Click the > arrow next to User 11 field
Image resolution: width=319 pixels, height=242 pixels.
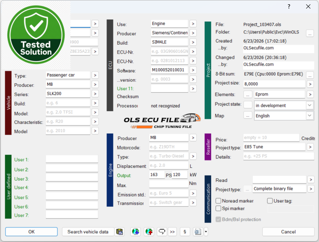click(x=193, y=89)
